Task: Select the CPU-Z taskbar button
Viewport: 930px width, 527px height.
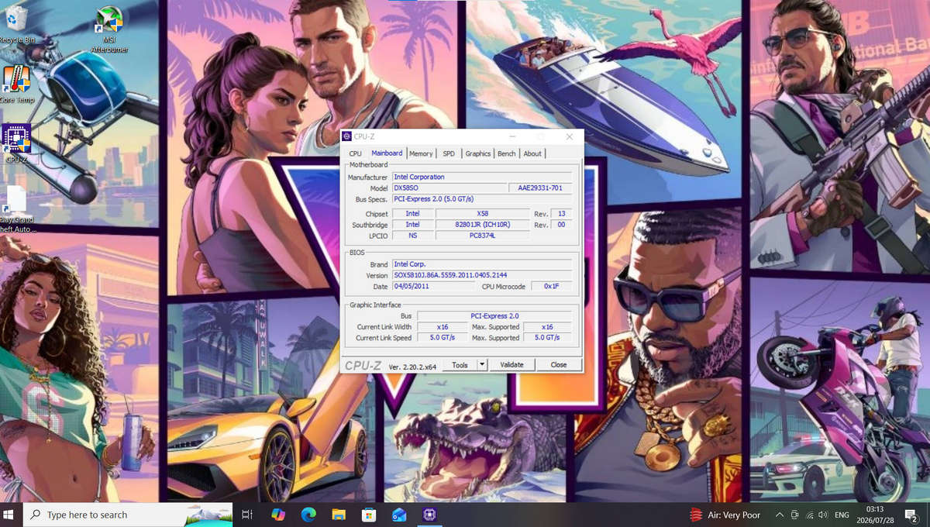Action: [x=429, y=515]
